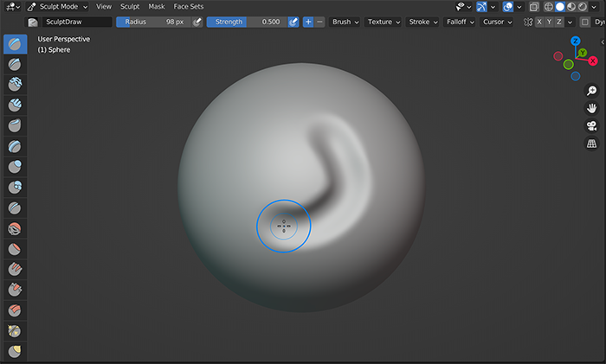Set brush direction to Add (+)

[x=308, y=22]
